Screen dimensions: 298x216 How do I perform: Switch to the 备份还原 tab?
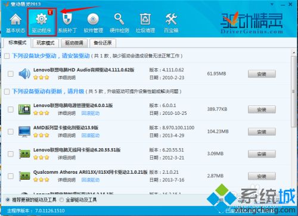(x=103, y=43)
